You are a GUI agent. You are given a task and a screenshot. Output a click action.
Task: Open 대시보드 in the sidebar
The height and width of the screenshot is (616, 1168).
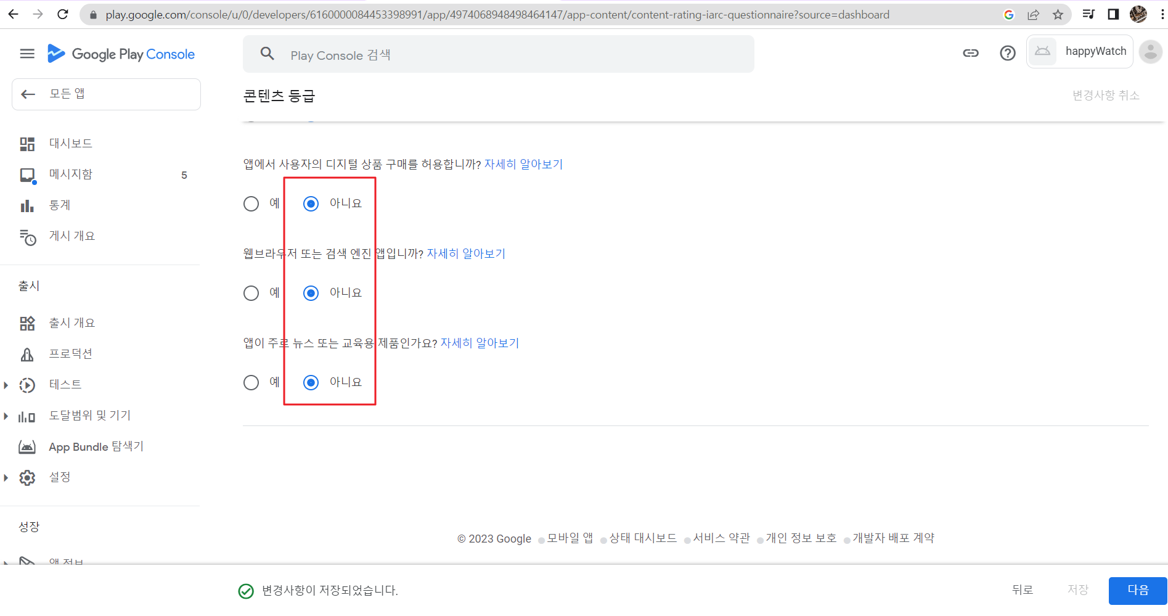[x=71, y=143]
